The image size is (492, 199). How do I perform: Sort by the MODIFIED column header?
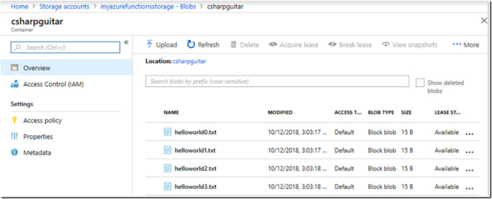(x=280, y=112)
